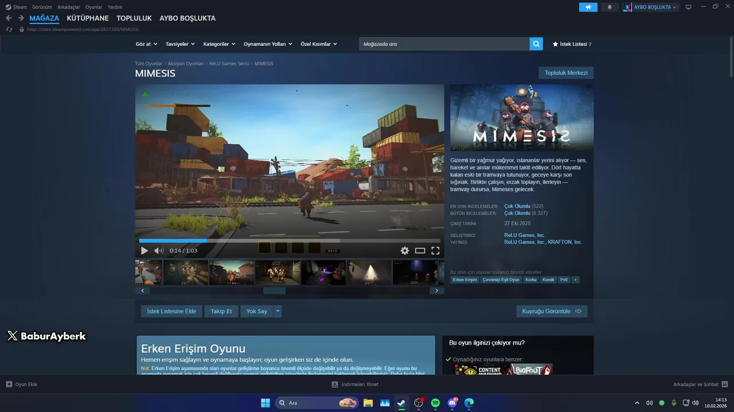Click the Windows taskbar Ara search box
This screenshot has height=412, width=734.
coord(317,403)
